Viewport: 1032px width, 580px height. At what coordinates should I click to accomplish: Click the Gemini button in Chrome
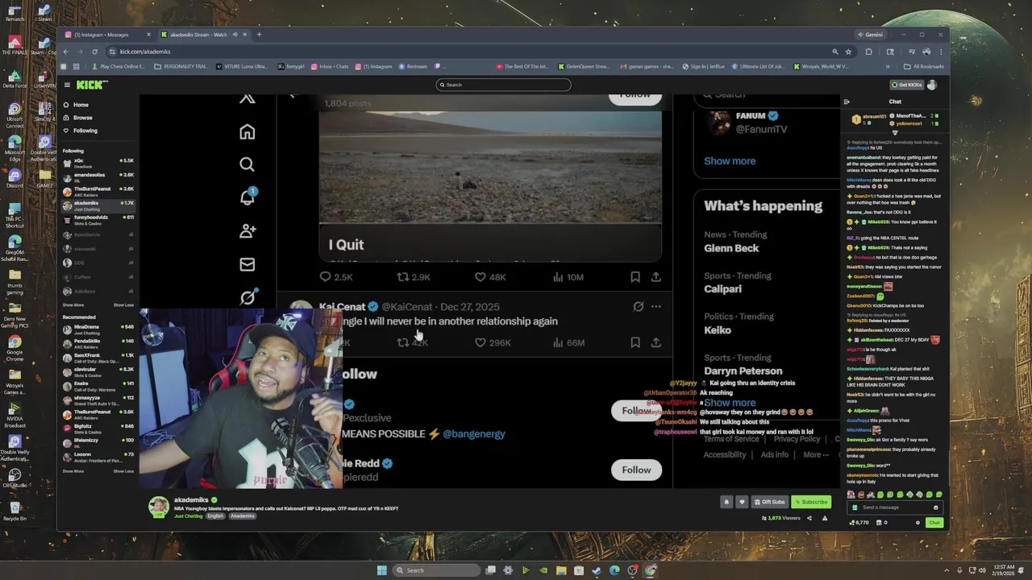pos(871,35)
